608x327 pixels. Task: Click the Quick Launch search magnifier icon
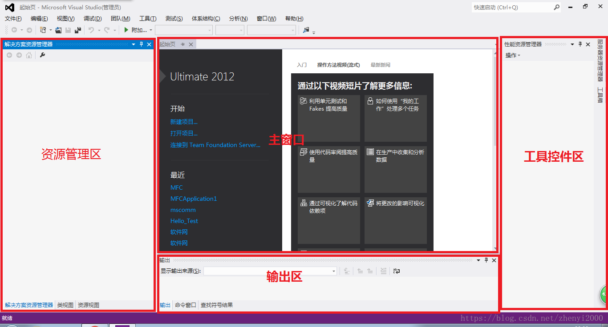tap(556, 7)
